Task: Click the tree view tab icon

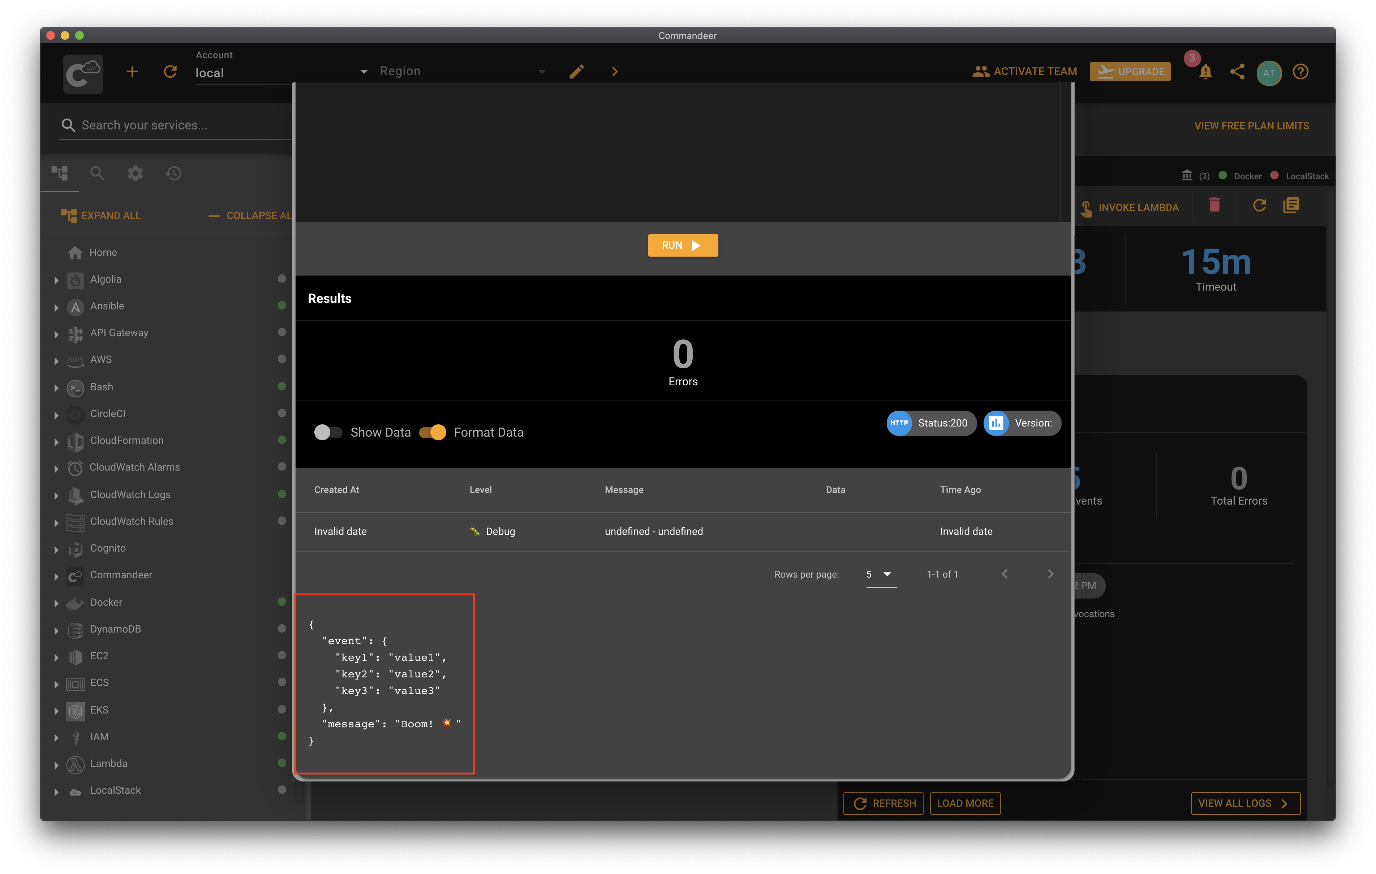Action: coord(59,173)
